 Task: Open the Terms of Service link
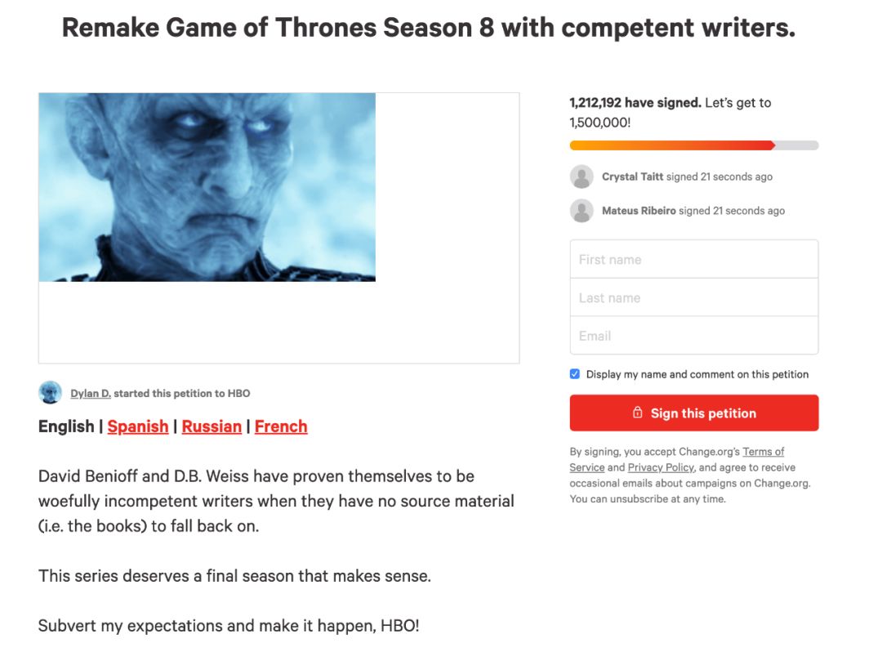[x=763, y=452]
